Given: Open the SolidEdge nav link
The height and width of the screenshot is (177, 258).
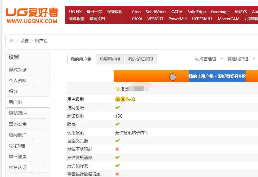Looking at the screenshot, I should [197, 12].
